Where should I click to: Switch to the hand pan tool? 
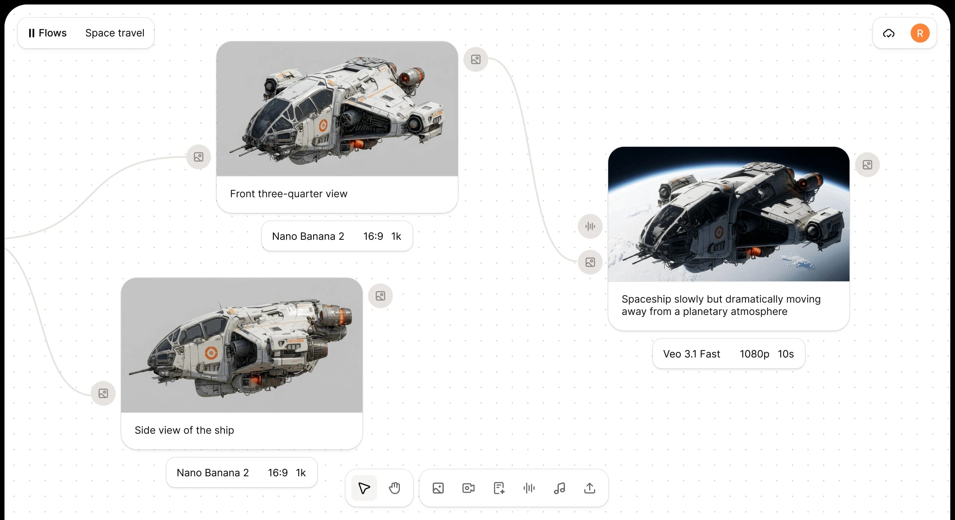394,488
